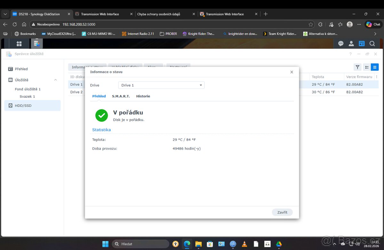Open the column options three-dot menu

[x=377, y=77]
